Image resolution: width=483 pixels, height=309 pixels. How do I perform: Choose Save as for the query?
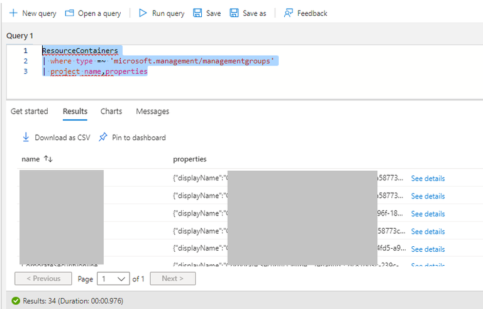[x=248, y=13]
